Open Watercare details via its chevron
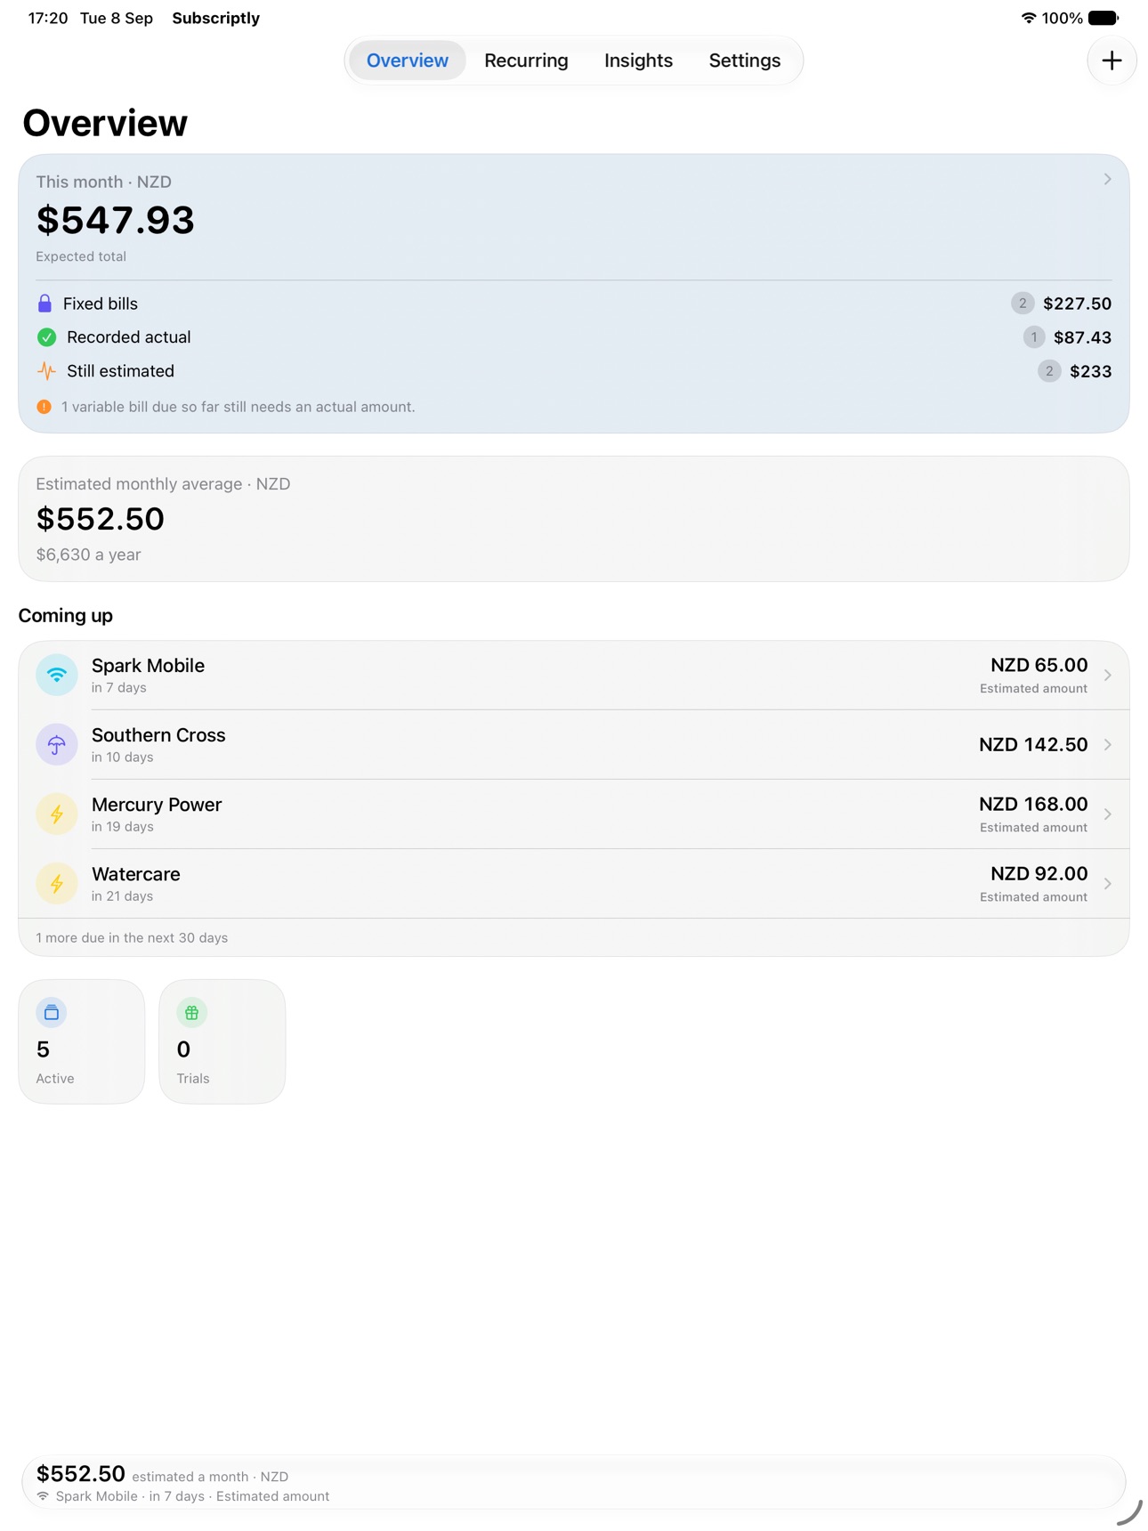 [x=1107, y=884]
